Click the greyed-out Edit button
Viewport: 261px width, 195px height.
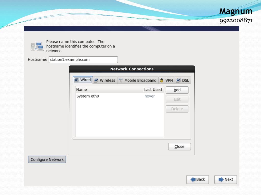pos(177,100)
